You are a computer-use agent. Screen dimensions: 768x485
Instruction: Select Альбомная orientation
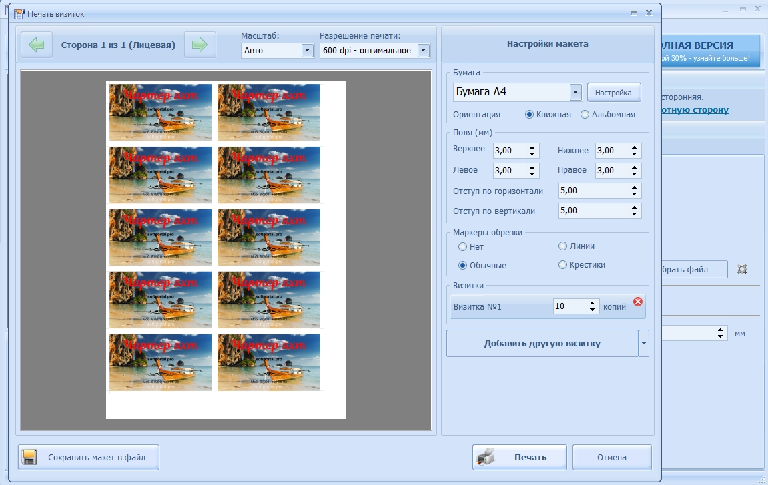(x=585, y=115)
